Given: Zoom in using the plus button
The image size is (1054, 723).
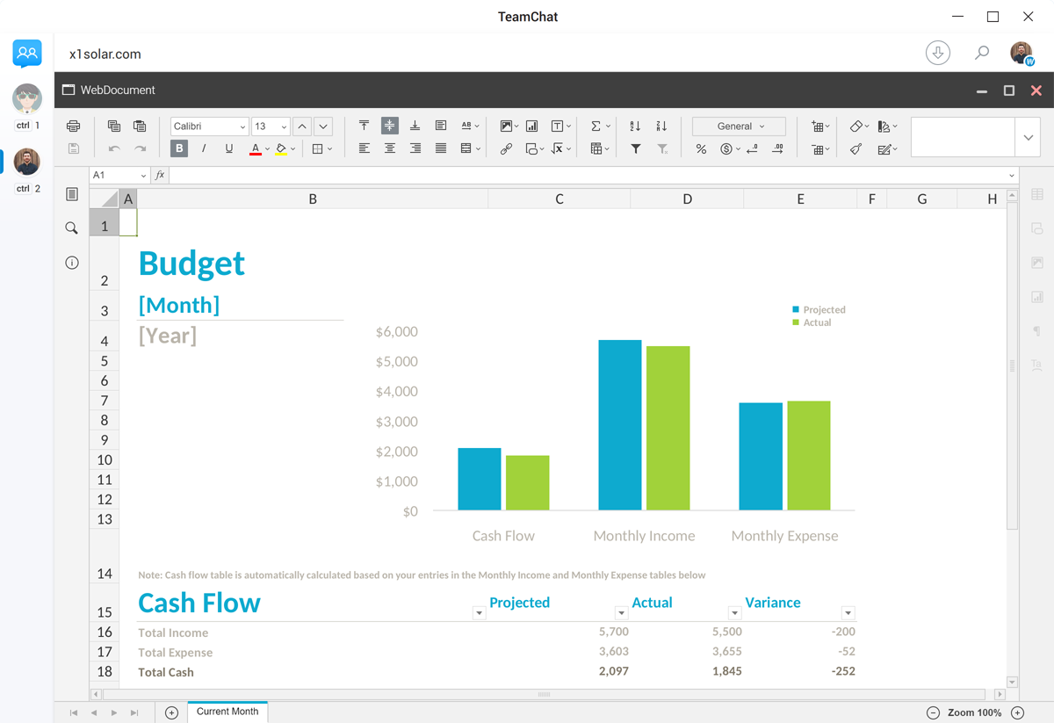Looking at the screenshot, I should [x=1017, y=712].
